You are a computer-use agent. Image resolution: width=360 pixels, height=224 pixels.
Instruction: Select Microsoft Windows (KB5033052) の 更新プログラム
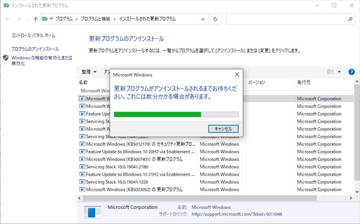216,189
